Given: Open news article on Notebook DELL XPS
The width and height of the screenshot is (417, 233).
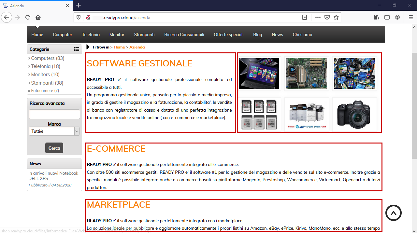Looking at the screenshot, I should coord(53,176).
